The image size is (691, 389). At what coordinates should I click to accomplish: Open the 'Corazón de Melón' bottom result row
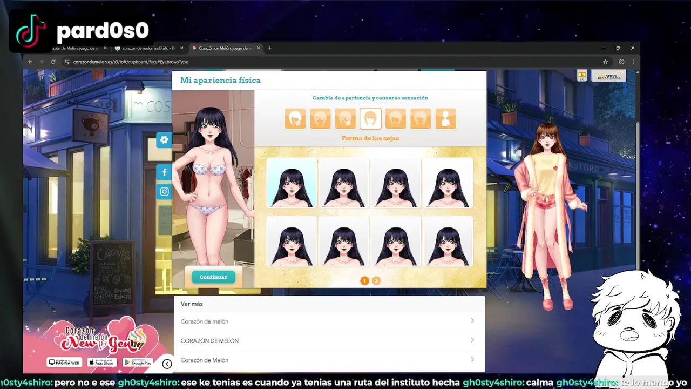(329, 360)
